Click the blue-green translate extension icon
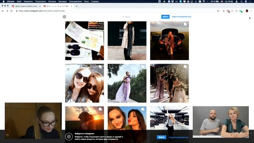 [x=241, y=11]
